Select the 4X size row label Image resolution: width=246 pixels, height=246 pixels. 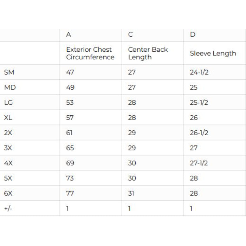click(8, 163)
